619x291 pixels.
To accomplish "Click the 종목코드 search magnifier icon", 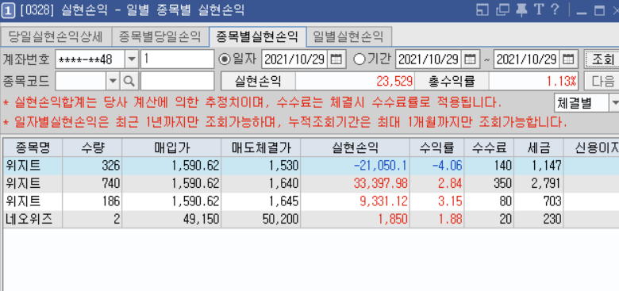I will click(129, 81).
